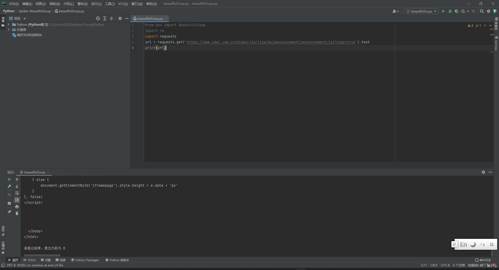
Task: Collapse all in the project panel
Action: coord(111,18)
